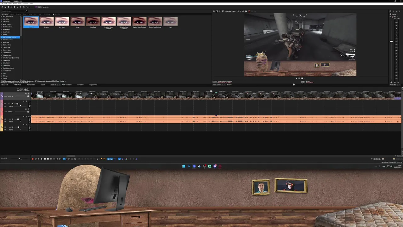Select the Zoom magnifier tool in the timeline toolbar

coord(75,159)
